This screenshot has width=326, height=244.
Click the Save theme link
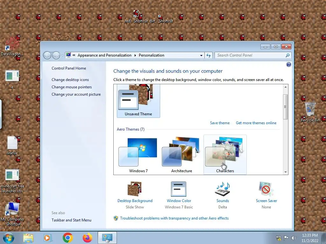[x=220, y=123]
